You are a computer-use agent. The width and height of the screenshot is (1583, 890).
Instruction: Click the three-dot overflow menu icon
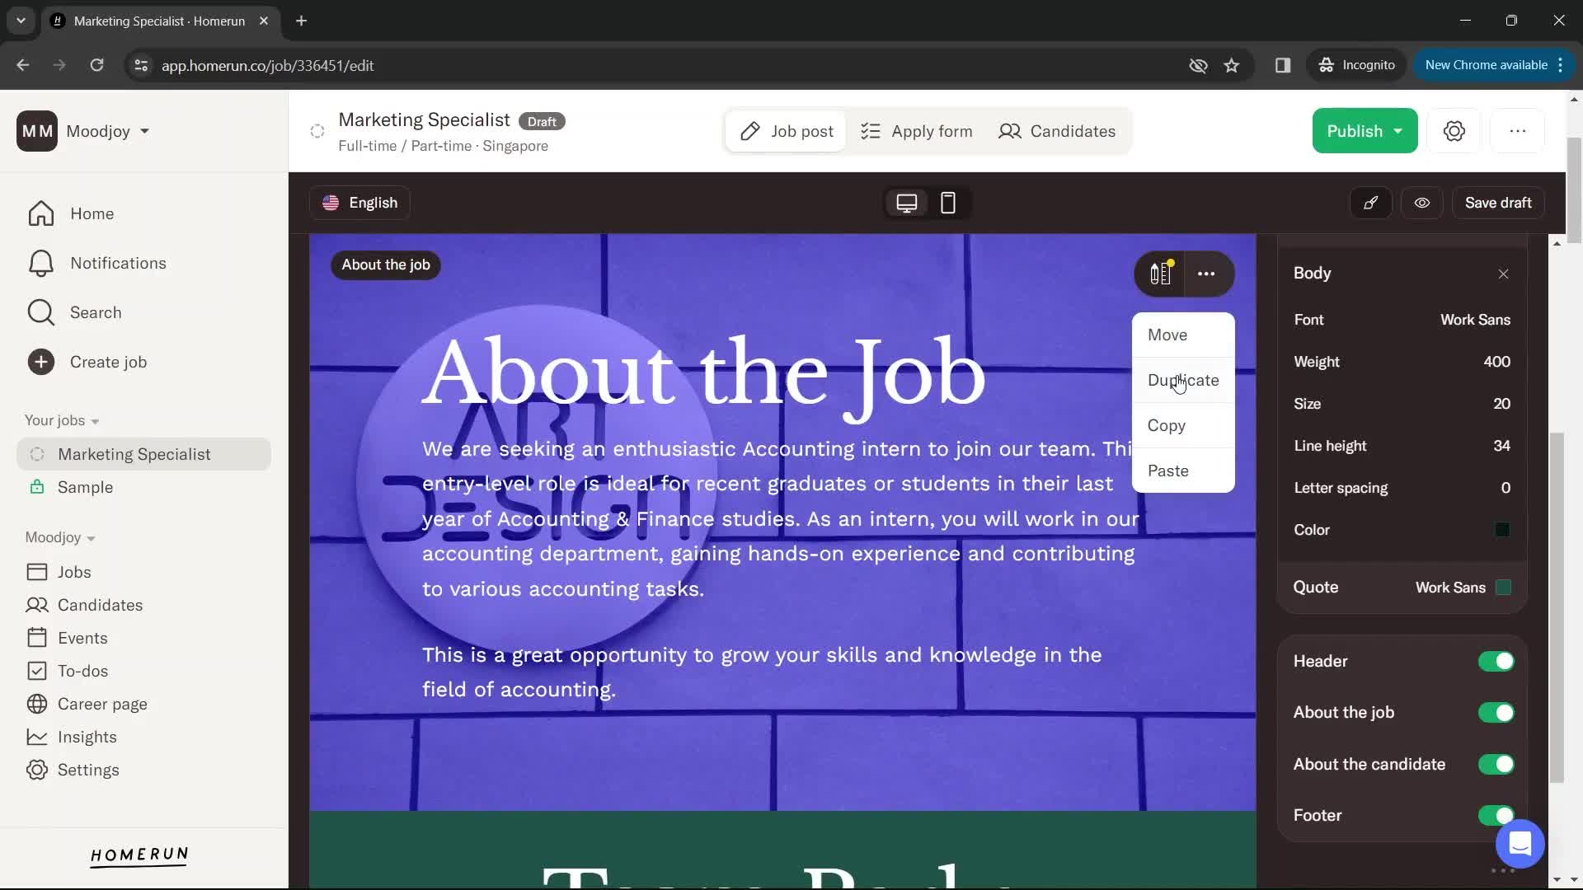coord(1205,274)
